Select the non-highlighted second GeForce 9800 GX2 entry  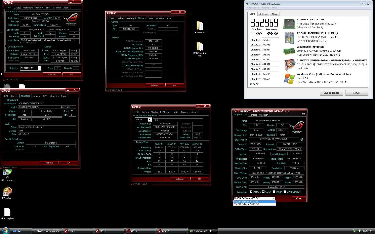(255, 204)
